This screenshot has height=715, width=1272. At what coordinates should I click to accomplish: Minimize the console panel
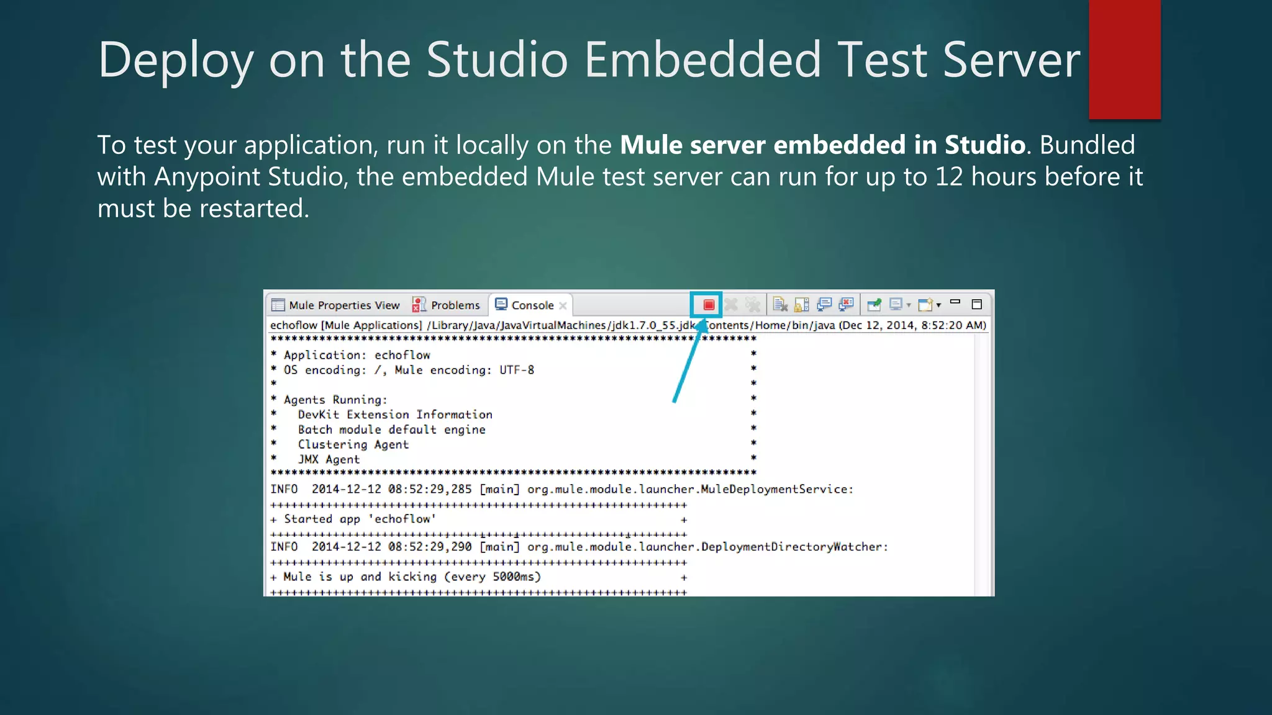pos(955,302)
